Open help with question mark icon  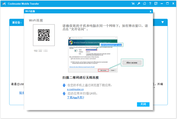[150, 4]
